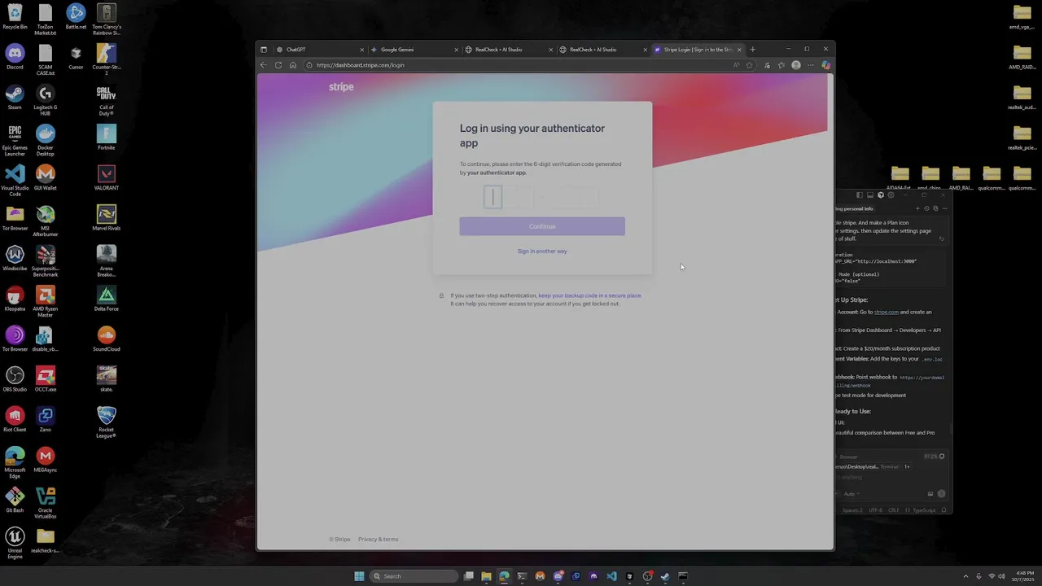Open 'keep your backup code in a secure place' link
1042x586 pixels.
[x=590, y=295]
